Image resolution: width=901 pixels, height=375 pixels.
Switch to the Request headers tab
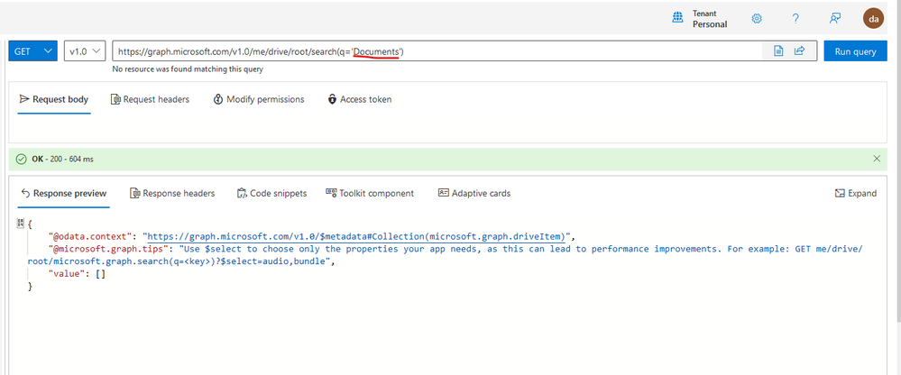tap(150, 99)
